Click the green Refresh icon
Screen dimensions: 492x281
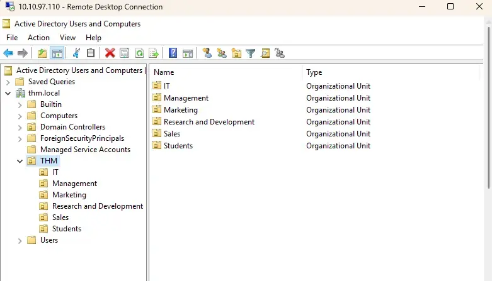[x=139, y=53]
